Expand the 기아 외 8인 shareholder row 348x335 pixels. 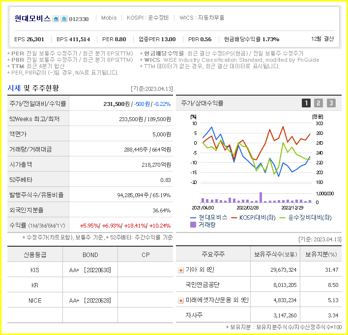(x=181, y=270)
